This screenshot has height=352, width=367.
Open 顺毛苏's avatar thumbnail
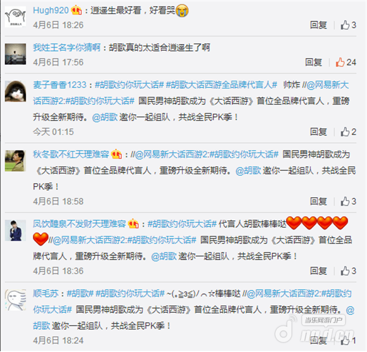click(15, 300)
